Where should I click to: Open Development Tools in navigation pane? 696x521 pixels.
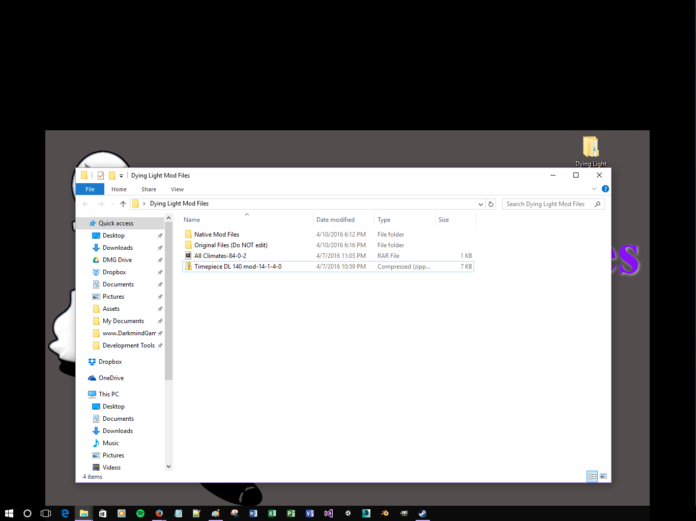pos(128,345)
